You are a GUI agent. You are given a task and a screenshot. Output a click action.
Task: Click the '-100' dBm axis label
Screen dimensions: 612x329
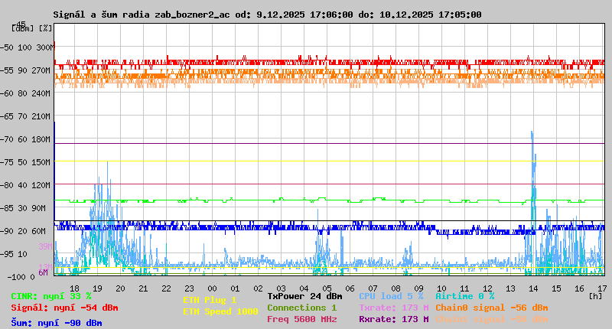[16, 277]
